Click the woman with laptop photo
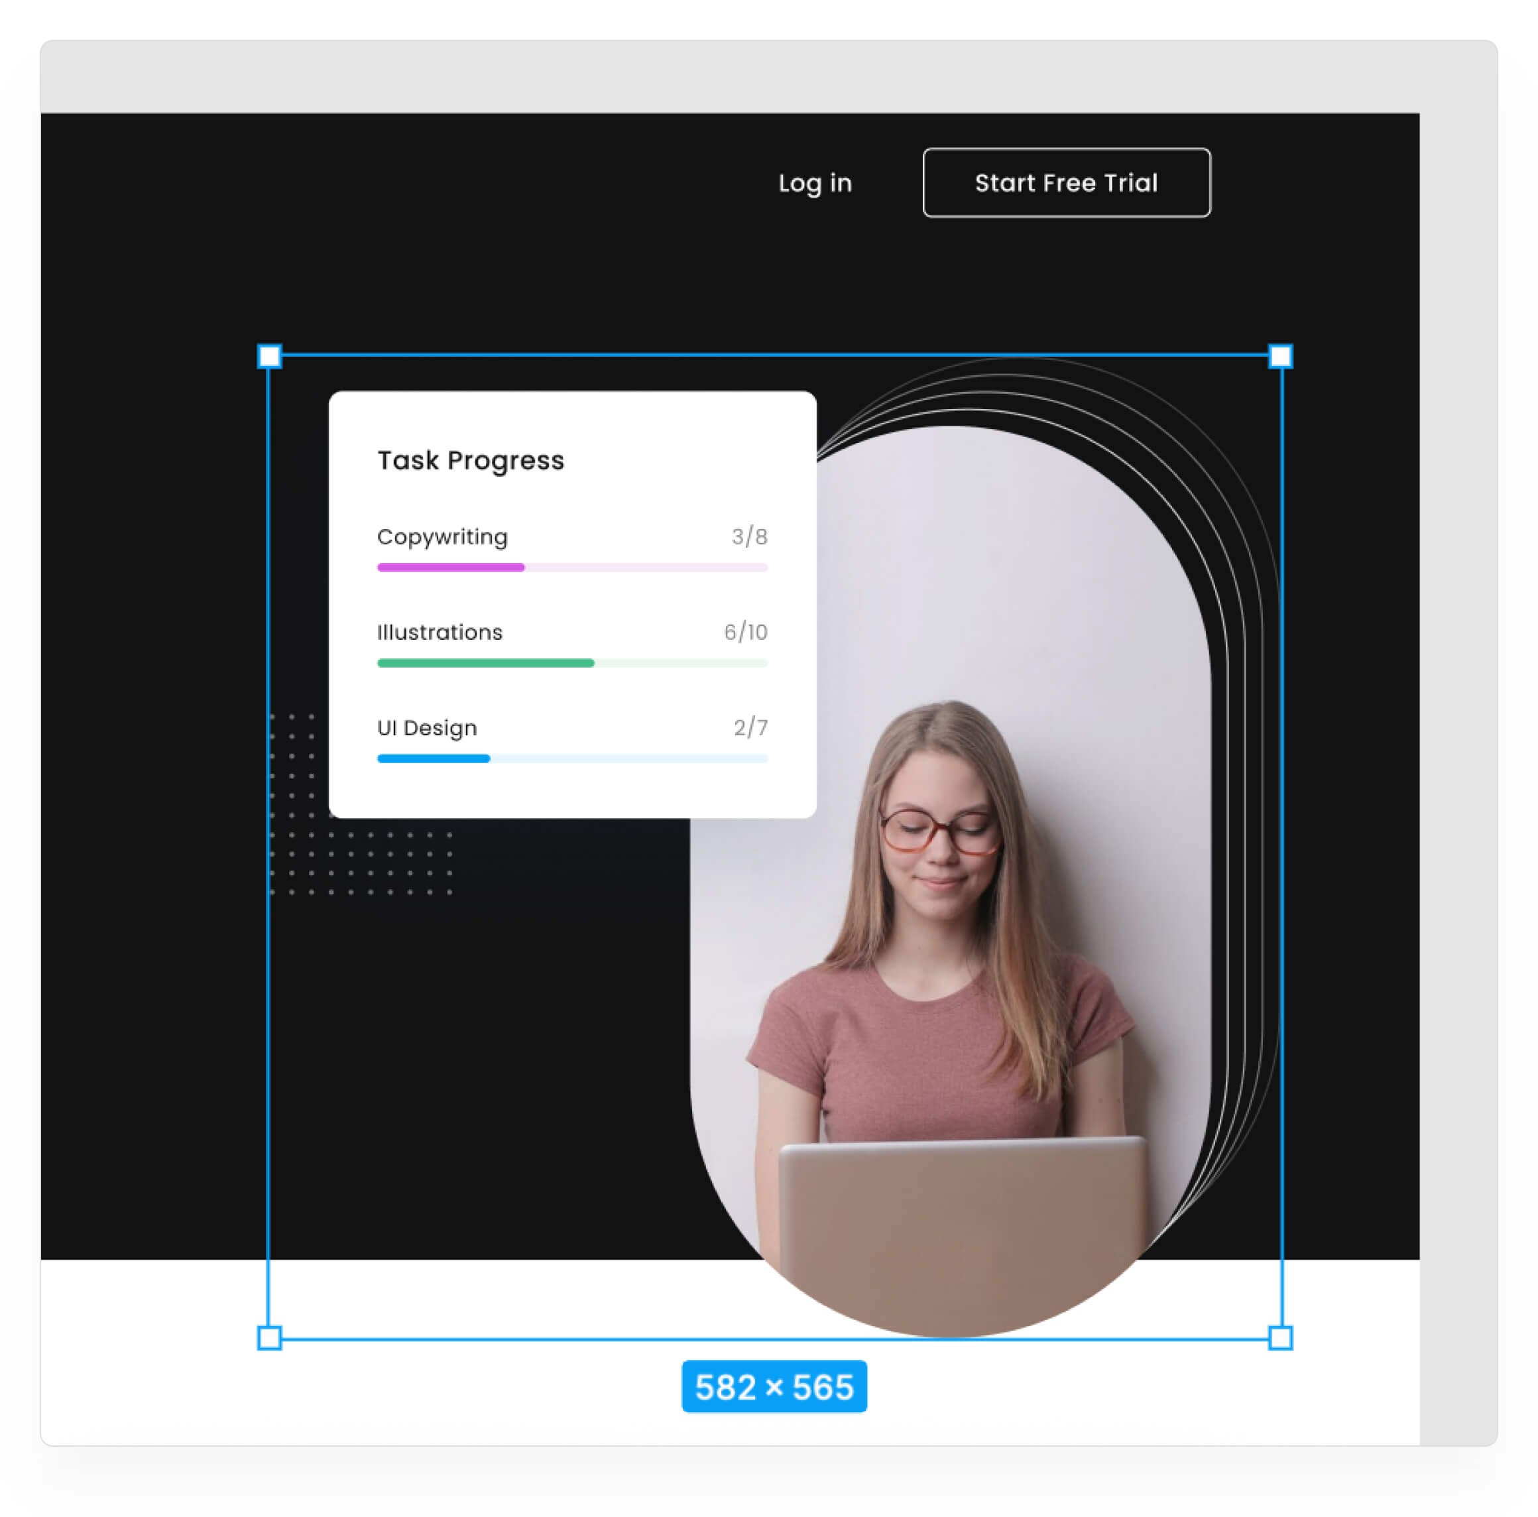 point(947,955)
